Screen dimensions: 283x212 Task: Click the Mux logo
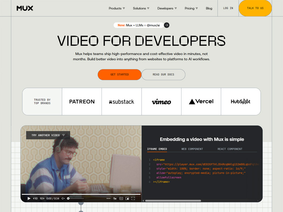coord(25,8)
